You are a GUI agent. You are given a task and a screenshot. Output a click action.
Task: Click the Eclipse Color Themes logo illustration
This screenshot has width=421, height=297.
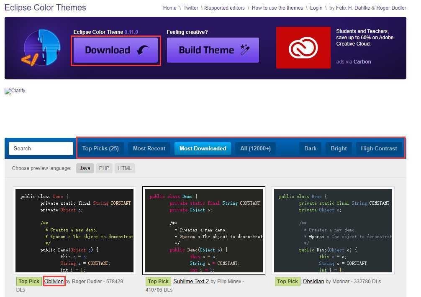point(41,48)
